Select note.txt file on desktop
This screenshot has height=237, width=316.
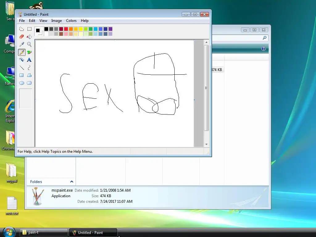click(12, 206)
